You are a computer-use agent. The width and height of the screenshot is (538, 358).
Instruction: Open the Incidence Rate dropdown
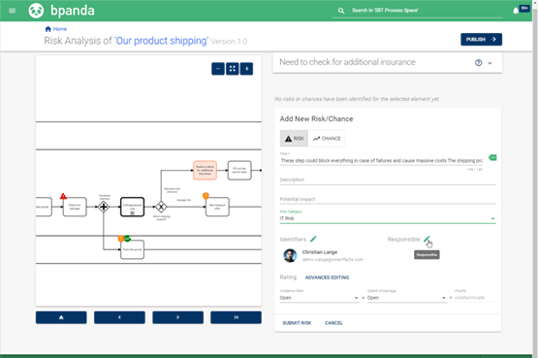tap(319, 298)
